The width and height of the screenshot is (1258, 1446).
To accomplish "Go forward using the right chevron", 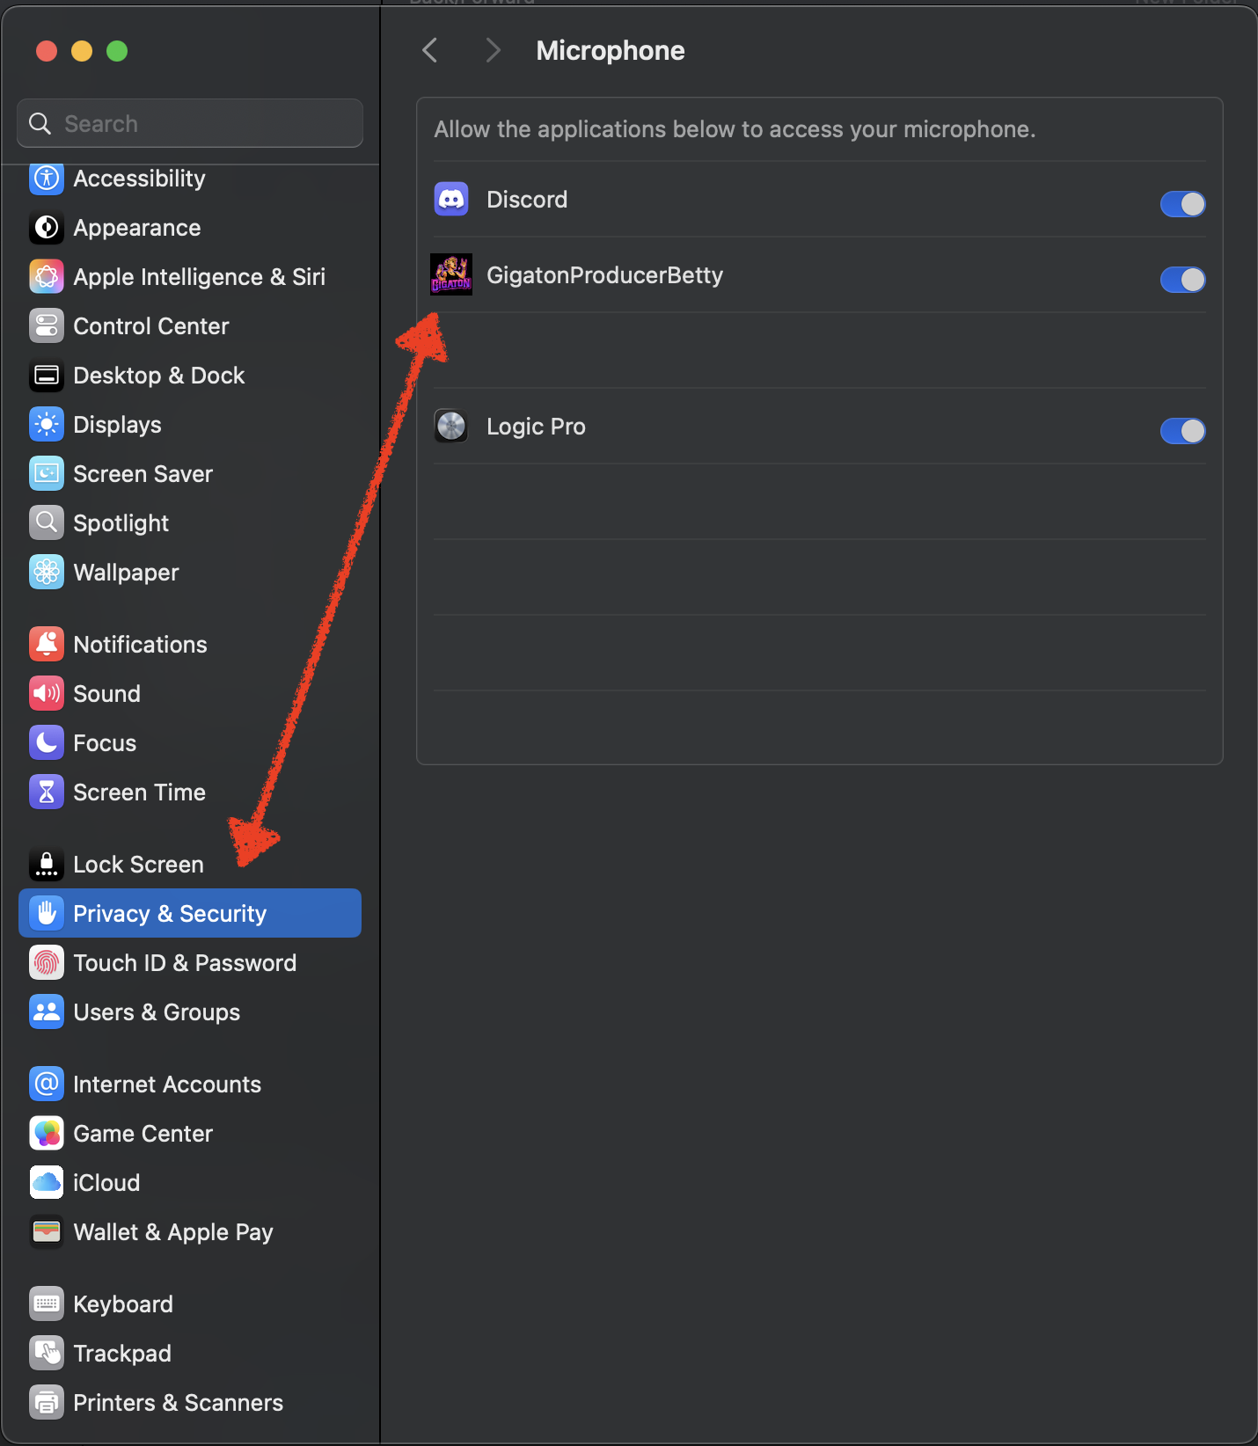I will (x=493, y=51).
